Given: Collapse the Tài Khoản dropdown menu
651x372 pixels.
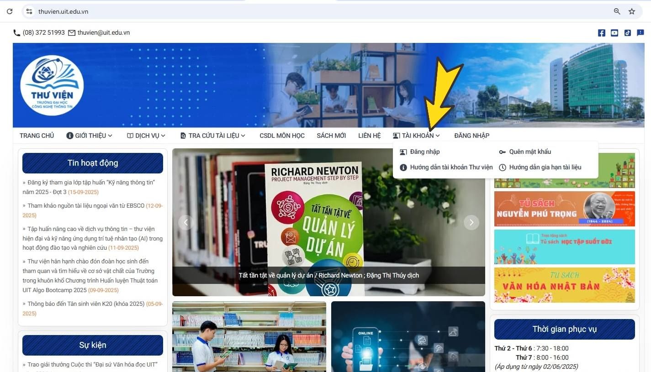Looking at the screenshot, I should pyautogui.click(x=417, y=136).
